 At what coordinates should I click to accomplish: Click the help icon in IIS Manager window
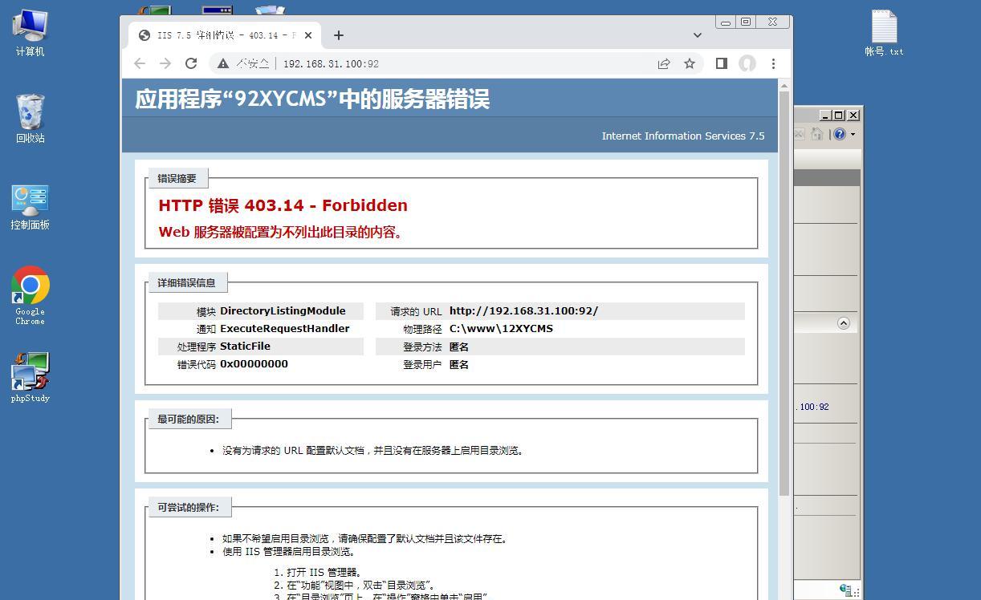(x=840, y=134)
